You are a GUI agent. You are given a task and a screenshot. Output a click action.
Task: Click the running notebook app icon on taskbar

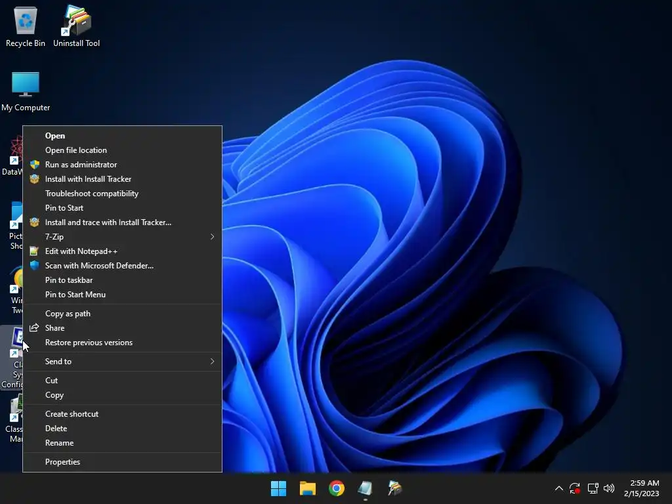click(x=365, y=488)
